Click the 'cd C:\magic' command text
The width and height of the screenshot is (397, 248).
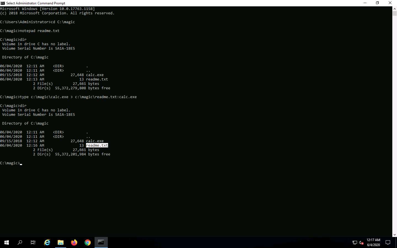pyautogui.click(x=63, y=22)
